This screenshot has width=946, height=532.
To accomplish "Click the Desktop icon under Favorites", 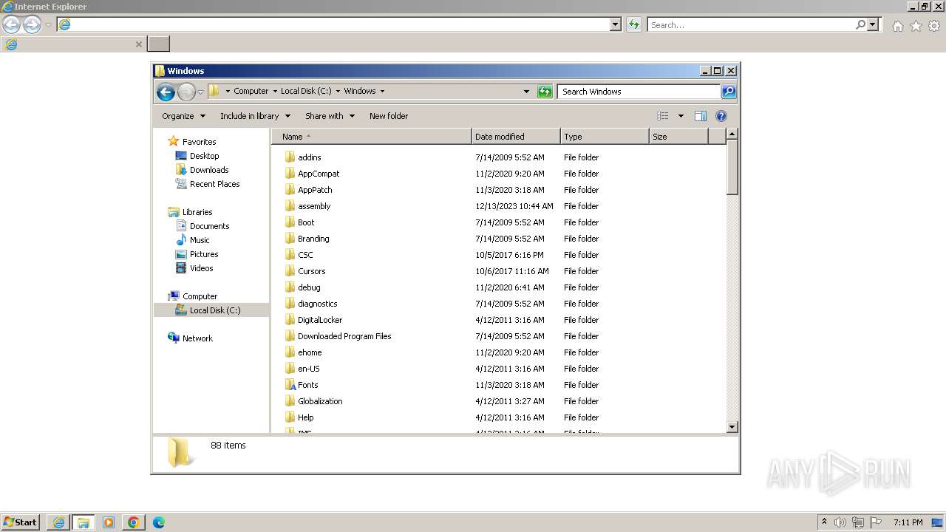I will coord(181,156).
